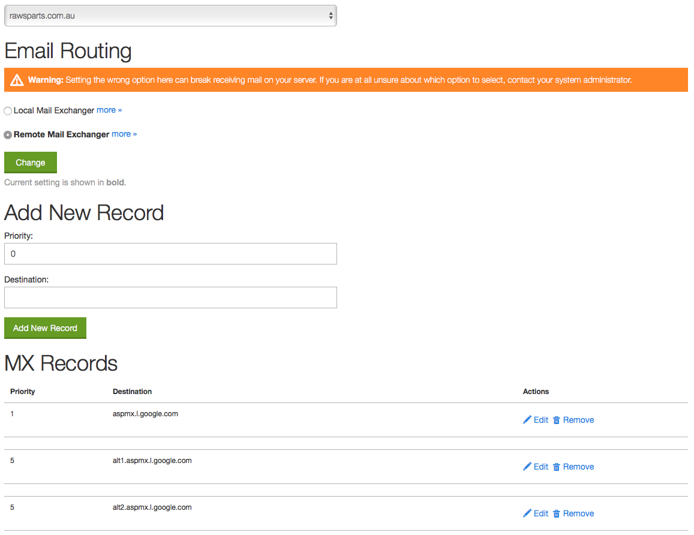Click trash icon for alt2.aspmx.l.google.com record
The width and height of the screenshot is (694, 535).
pos(557,514)
